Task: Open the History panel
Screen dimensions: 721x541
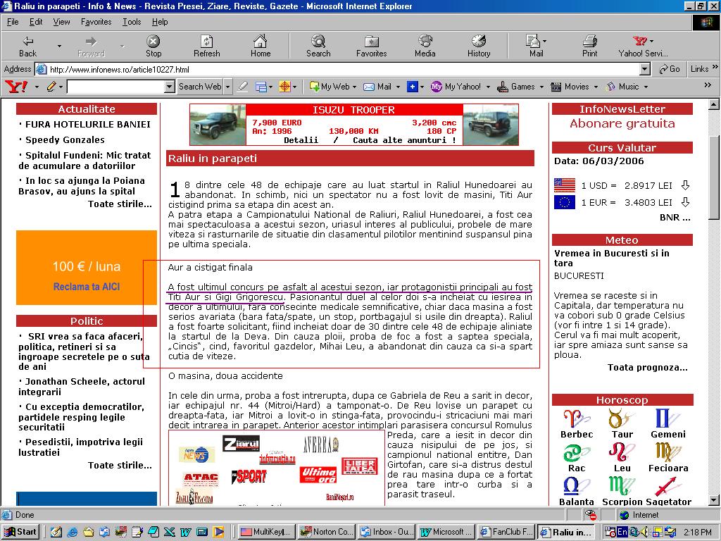Action: pos(479,46)
